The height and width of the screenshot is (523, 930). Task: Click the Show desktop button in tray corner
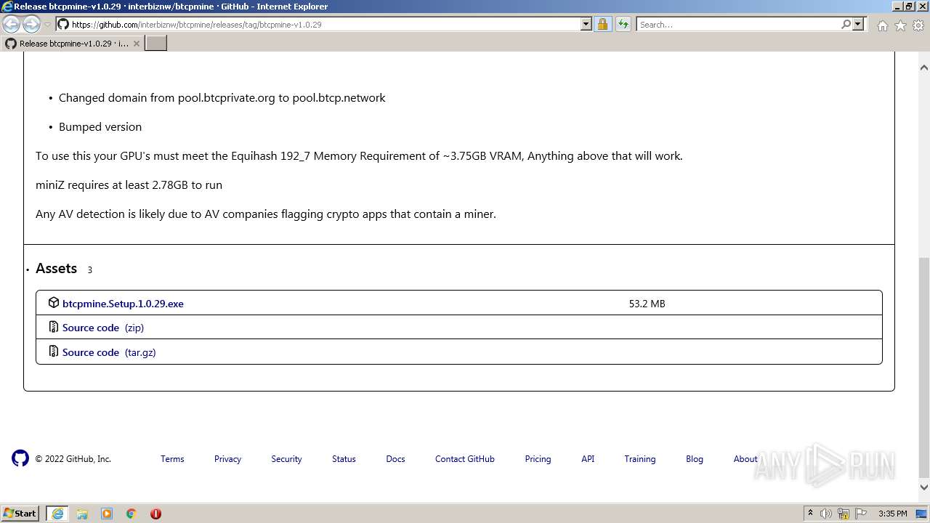click(x=922, y=514)
